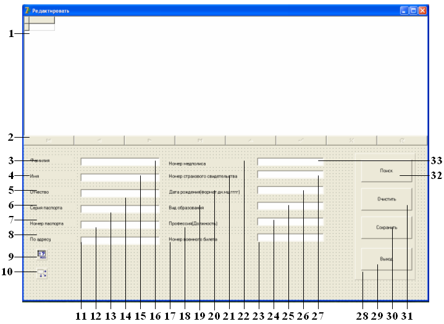
Task: Focus the Номер медполиса input field
Action: (x=290, y=162)
